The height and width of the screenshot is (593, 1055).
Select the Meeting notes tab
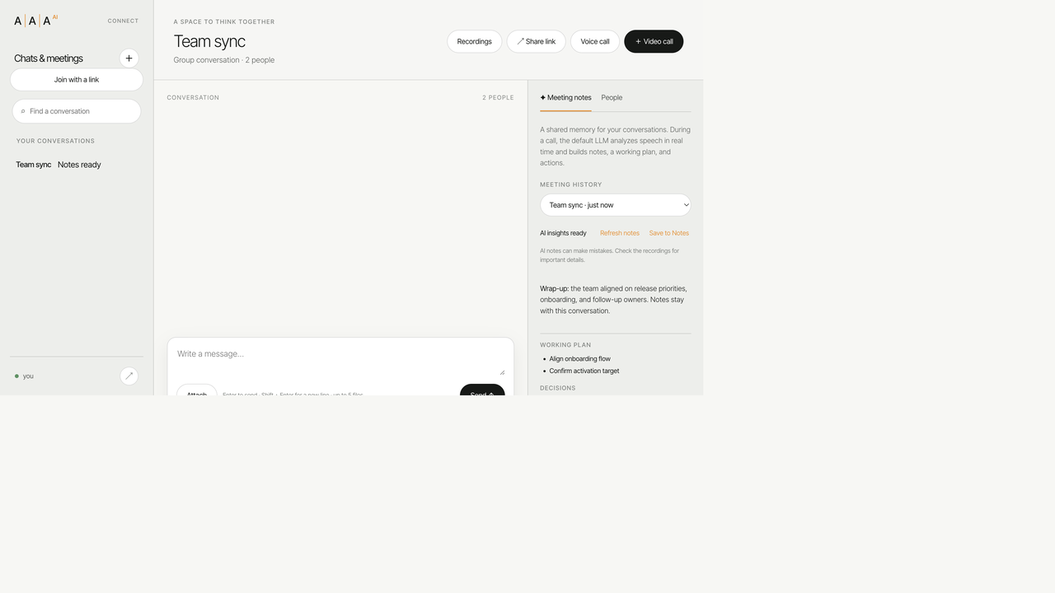tap(565, 97)
